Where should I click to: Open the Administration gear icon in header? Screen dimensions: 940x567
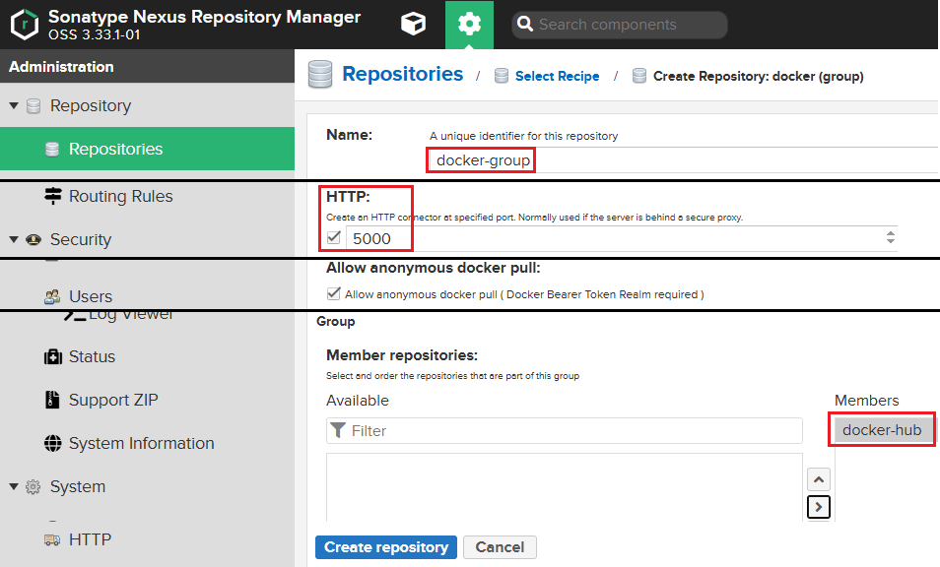469,24
